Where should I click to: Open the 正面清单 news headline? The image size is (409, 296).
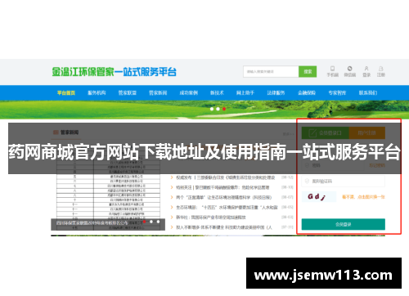(x=223, y=197)
